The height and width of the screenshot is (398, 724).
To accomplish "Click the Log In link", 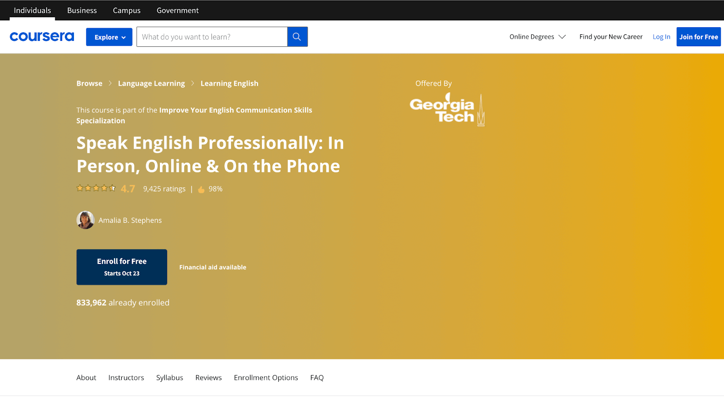I will click(x=661, y=37).
